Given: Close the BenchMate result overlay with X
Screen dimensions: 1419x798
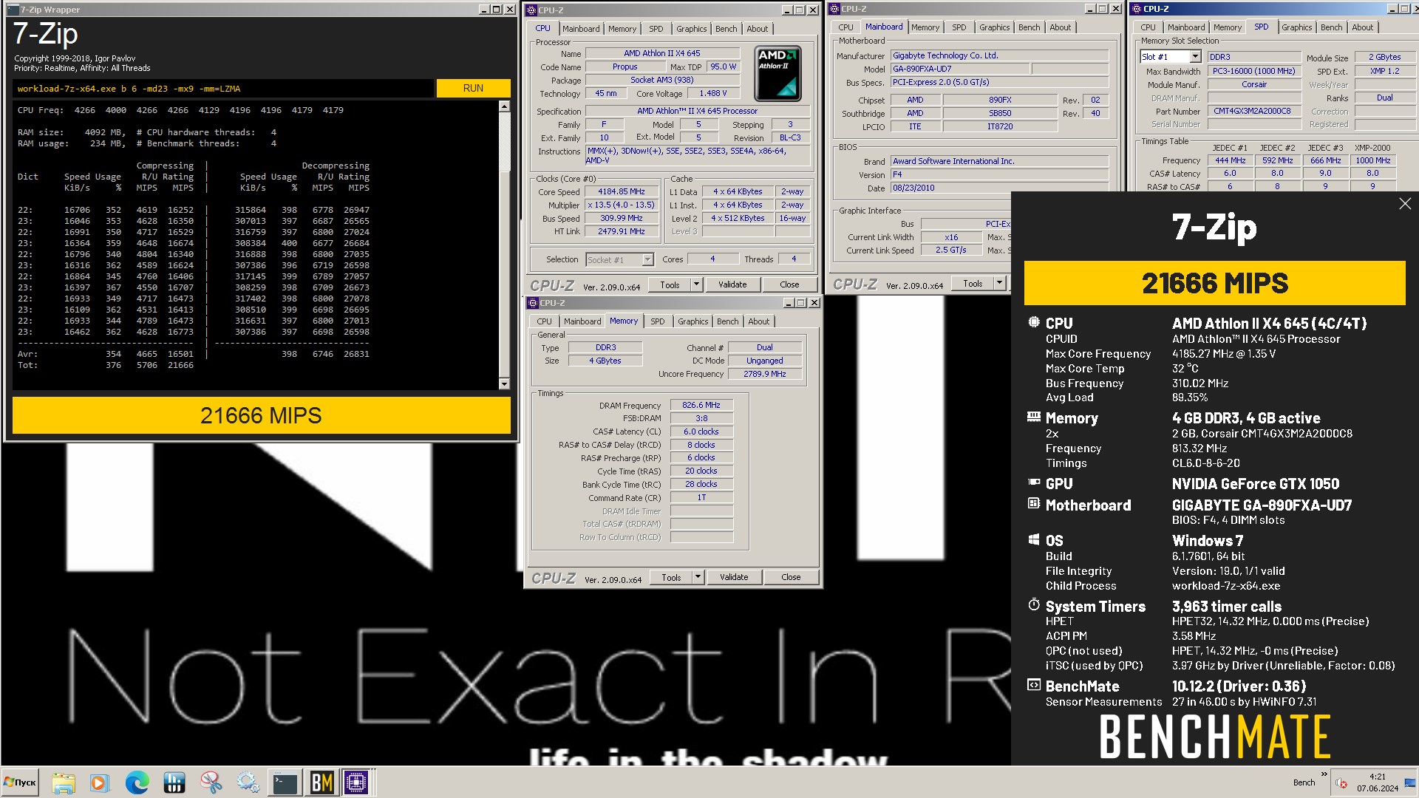Looking at the screenshot, I should (1405, 204).
